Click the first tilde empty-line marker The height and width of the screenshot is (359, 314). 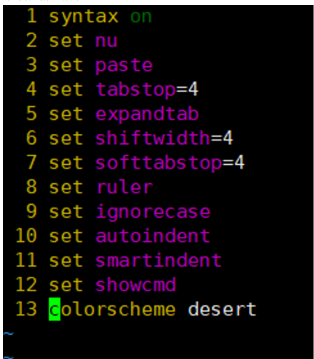(x=9, y=334)
